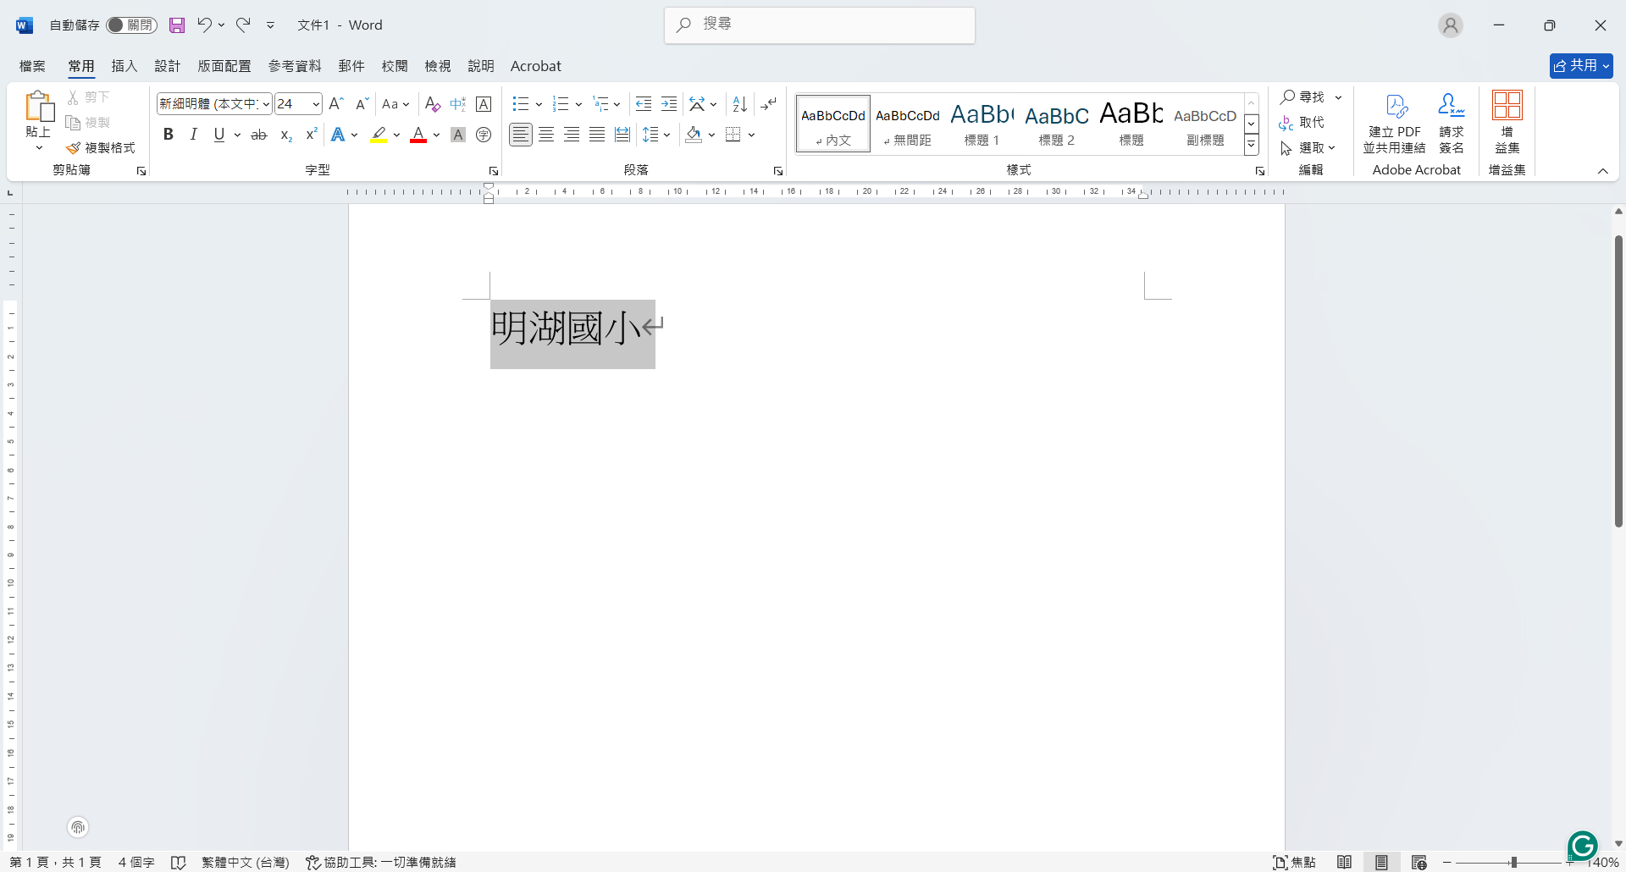Click the Clear All Formatting icon
The image size is (1626, 872).
tap(432, 104)
